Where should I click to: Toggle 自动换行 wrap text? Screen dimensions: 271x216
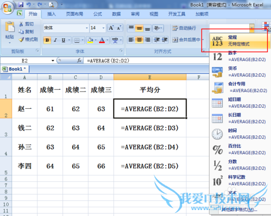click(184, 28)
